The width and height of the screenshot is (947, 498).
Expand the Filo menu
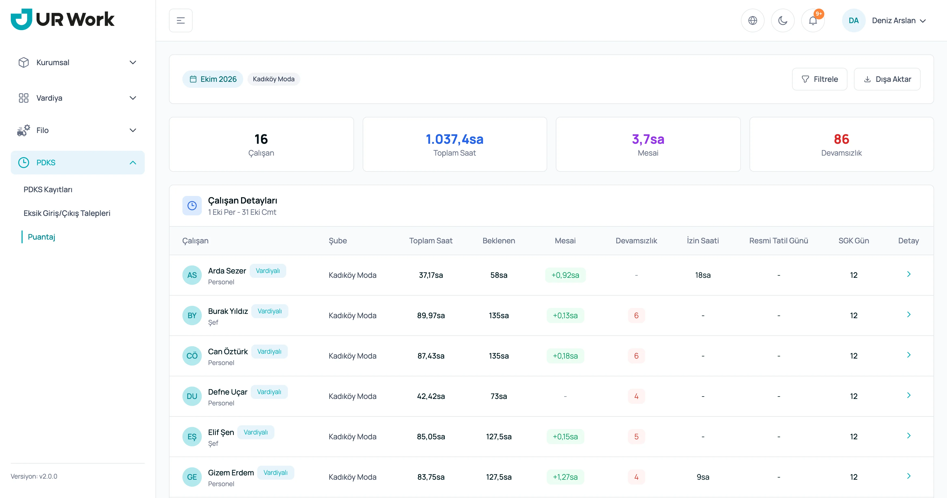point(77,130)
